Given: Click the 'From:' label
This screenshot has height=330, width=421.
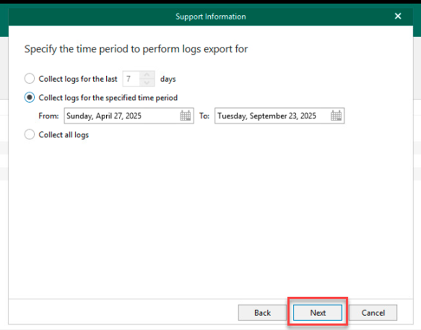Looking at the screenshot, I should click(x=49, y=116).
